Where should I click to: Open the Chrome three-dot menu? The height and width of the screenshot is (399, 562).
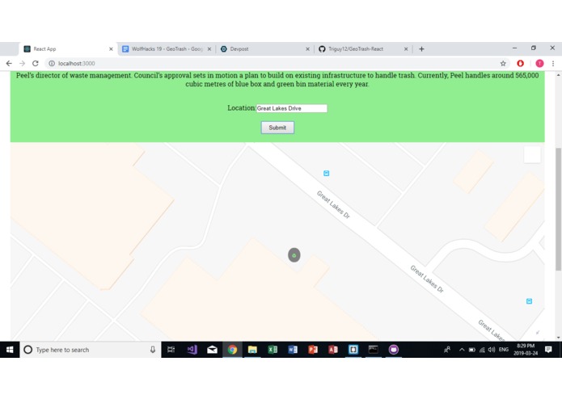pyautogui.click(x=553, y=63)
